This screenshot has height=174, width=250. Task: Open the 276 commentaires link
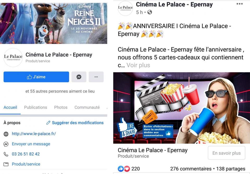tap(191, 169)
